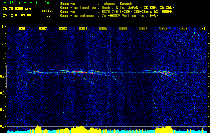Click the version number 1.0.0
210x133 pixels.
click(x=45, y=3)
